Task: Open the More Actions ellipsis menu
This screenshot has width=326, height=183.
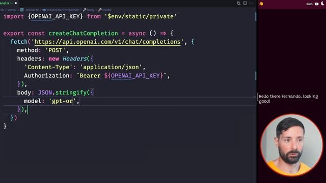Action: pos(251,3)
